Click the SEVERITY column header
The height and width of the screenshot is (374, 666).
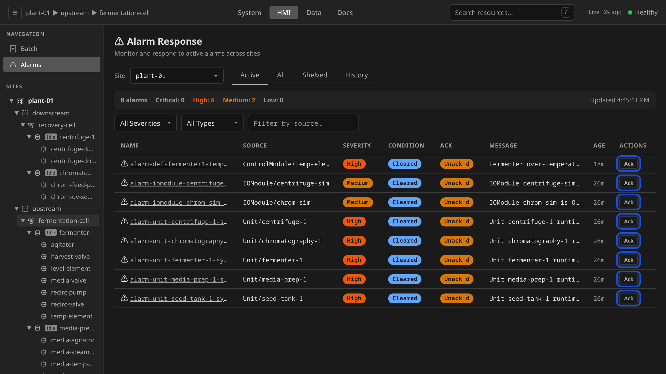357,145
